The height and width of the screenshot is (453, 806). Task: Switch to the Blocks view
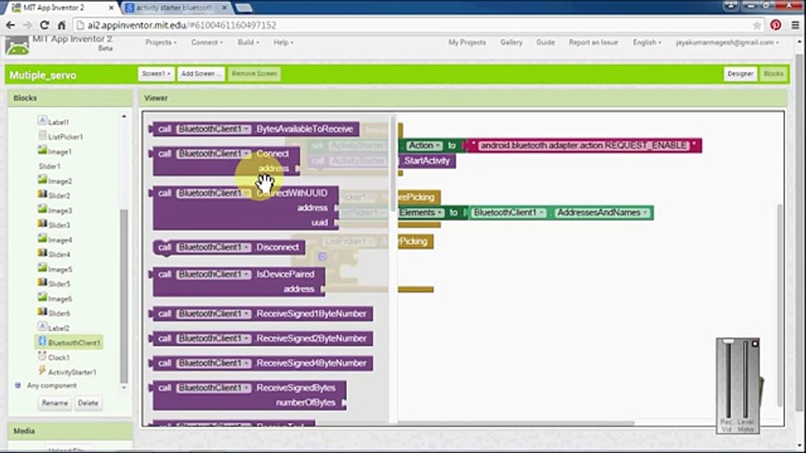point(773,74)
